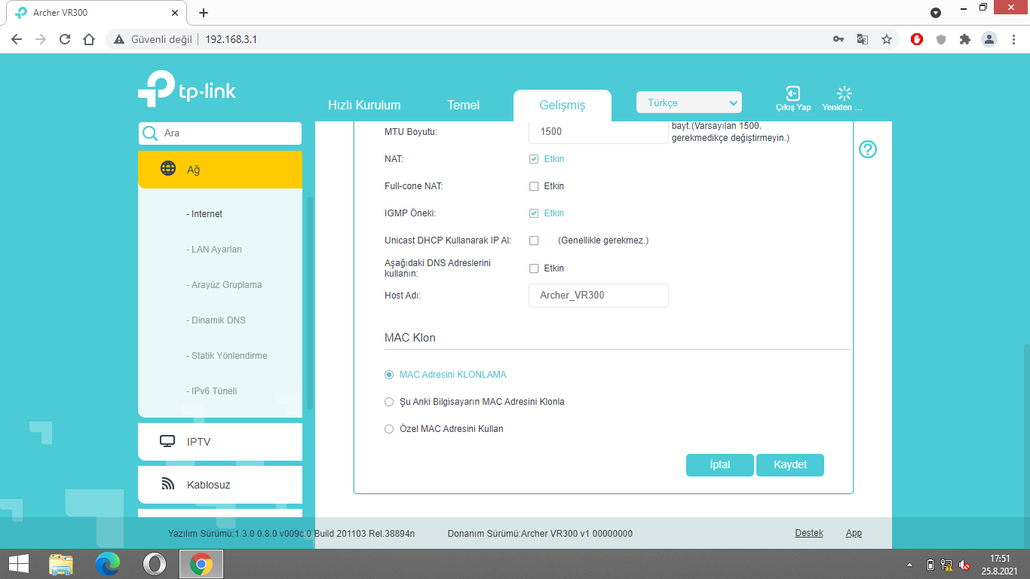The width and height of the screenshot is (1030, 579).
Task: Check Unicast DHCP Kullanarak IP Al
Action: (534, 240)
